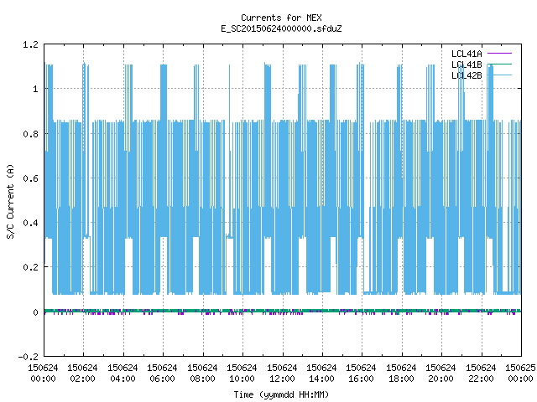Click the 150624 00:00 time tick label
Image resolution: width=537 pixels, height=402 pixels.
click(x=43, y=374)
